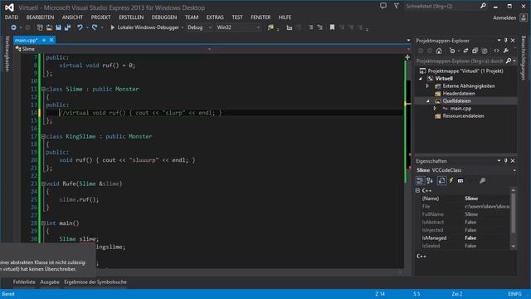The height and width of the screenshot is (299, 531).
Task: Click the Eigenschaften grid vertical scrollbar
Action: coord(514,218)
